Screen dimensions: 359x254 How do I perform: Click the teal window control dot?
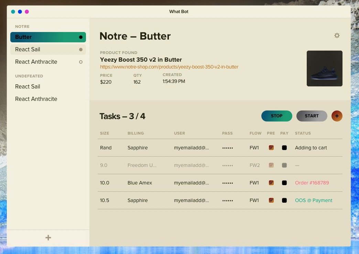[x=13, y=12]
